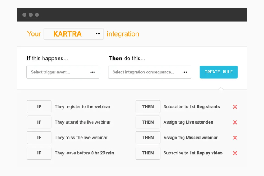Select 'Subscribe to list Registrants' text
Viewport: 264px width, 176px height.
[x=191, y=107]
